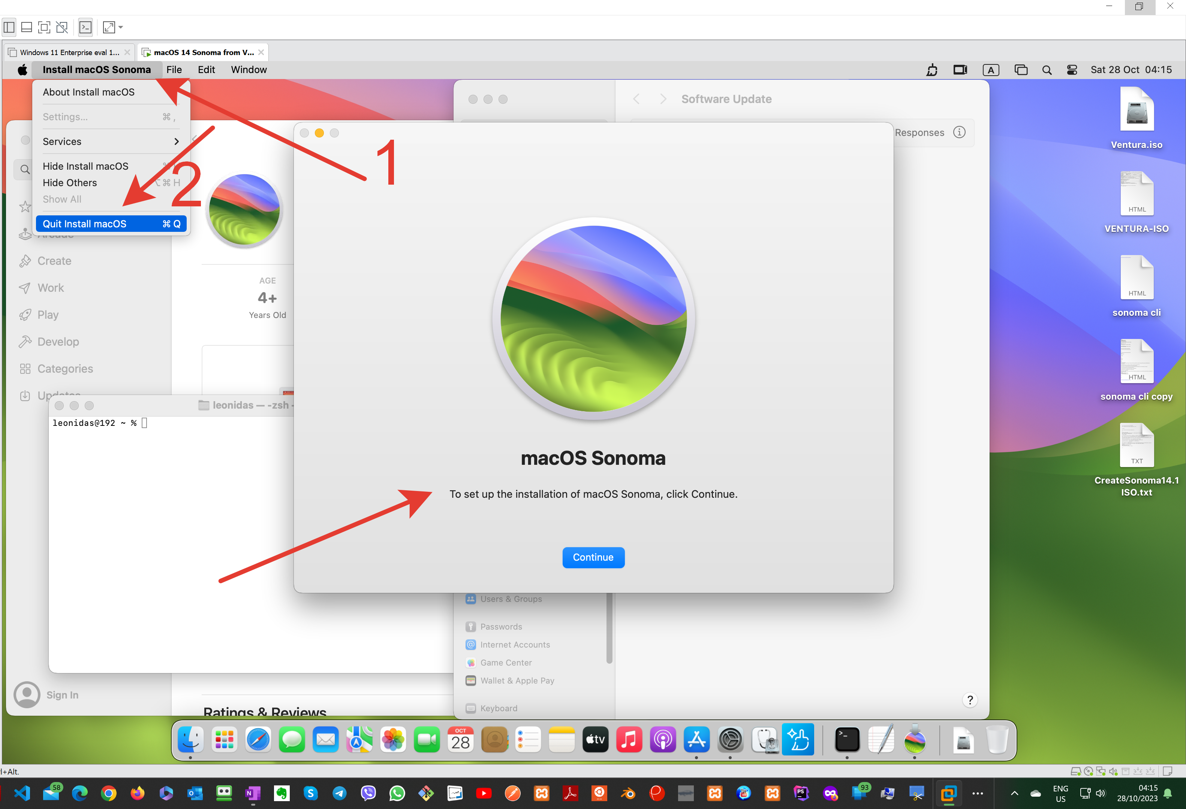Toggle VMware library sidebar view icon
1186x809 pixels.
pyautogui.click(x=9, y=27)
